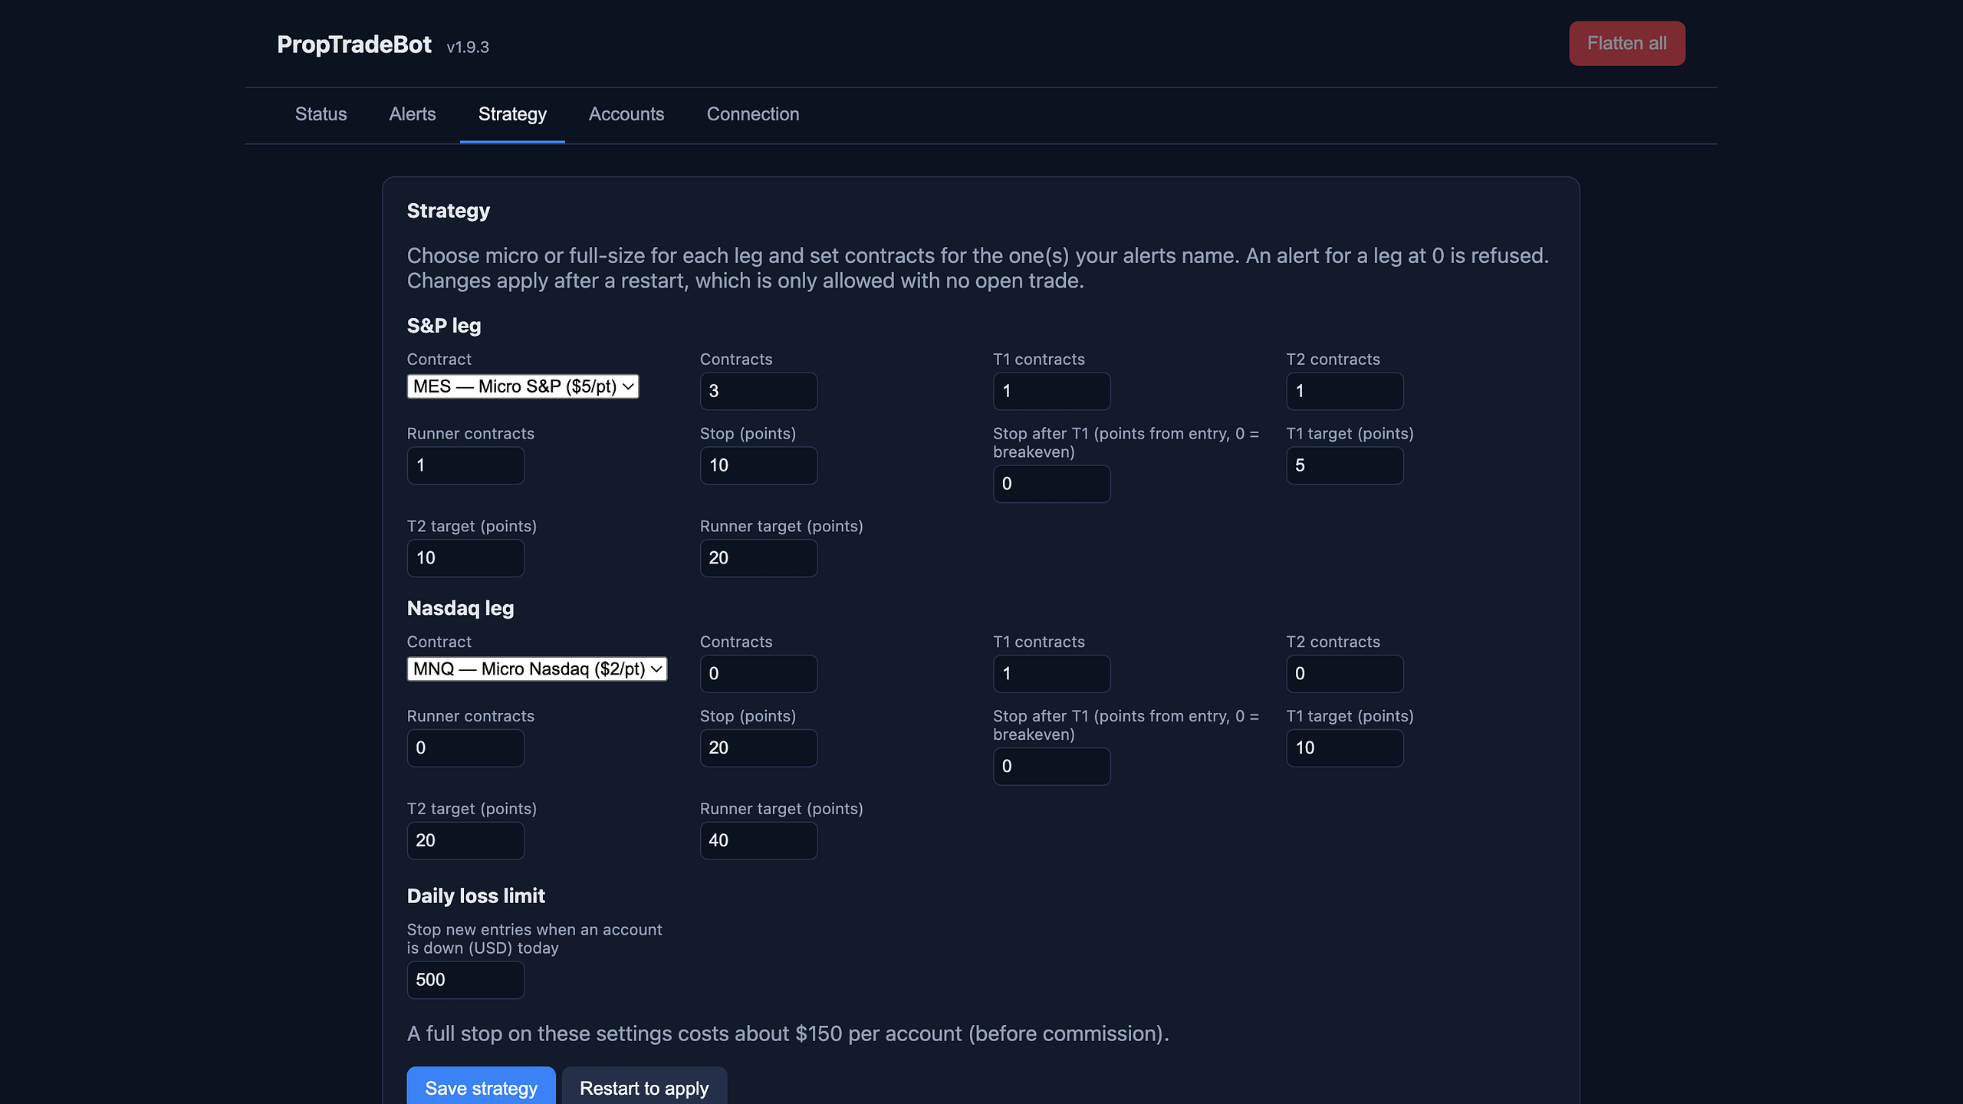The image size is (1963, 1104).
Task: Focus the Nasdaq leg Stop after T1 field
Action: (x=1051, y=767)
